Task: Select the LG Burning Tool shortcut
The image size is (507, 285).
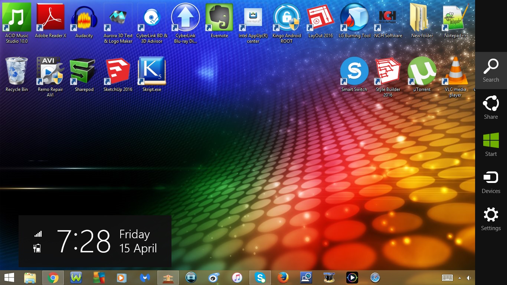Action: click(x=354, y=21)
